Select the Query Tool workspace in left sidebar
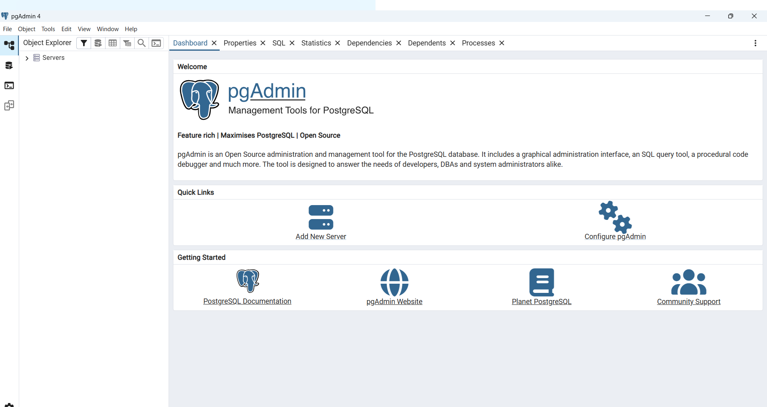The height and width of the screenshot is (407, 767). (9, 65)
